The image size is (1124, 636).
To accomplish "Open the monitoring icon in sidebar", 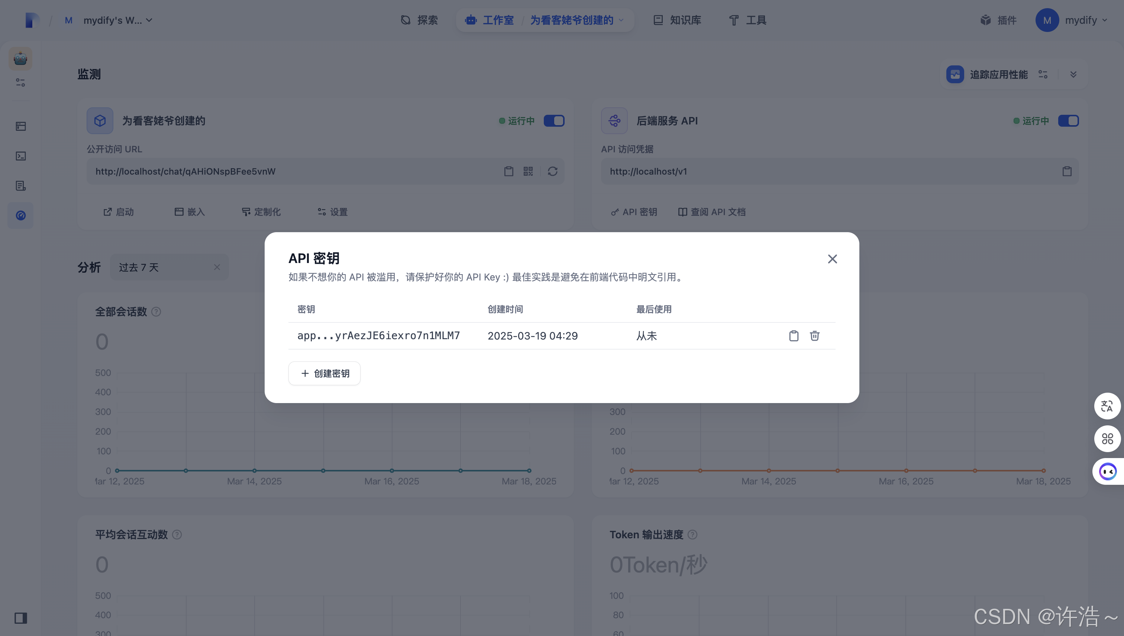I will (x=20, y=215).
